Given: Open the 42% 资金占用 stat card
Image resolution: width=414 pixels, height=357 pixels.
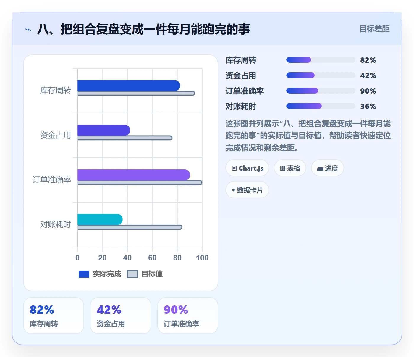Looking at the screenshot, I should [121, 316].
